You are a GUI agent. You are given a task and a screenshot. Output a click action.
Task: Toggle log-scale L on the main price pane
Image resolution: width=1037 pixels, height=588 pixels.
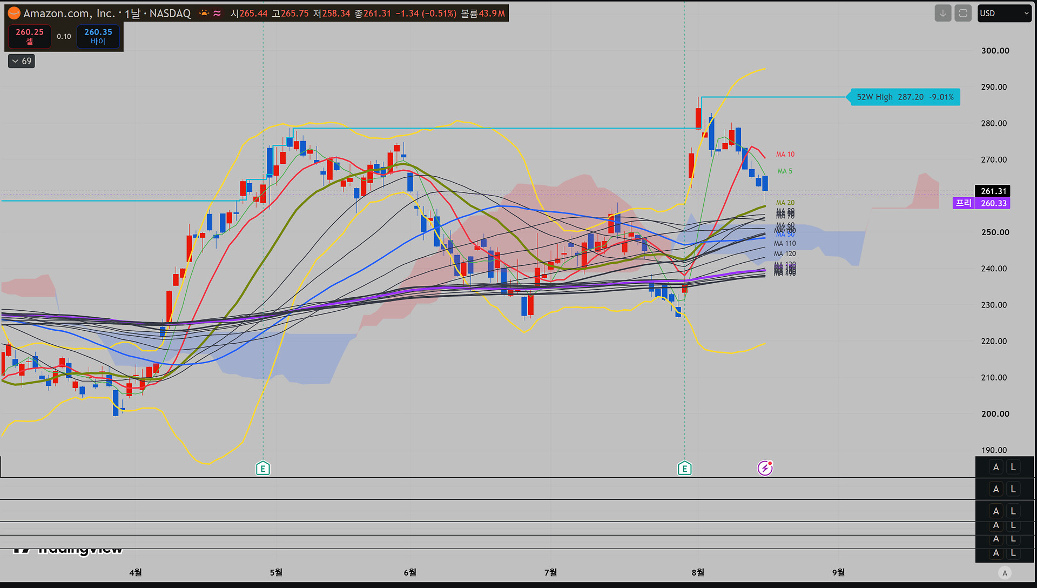point(1013,467)
